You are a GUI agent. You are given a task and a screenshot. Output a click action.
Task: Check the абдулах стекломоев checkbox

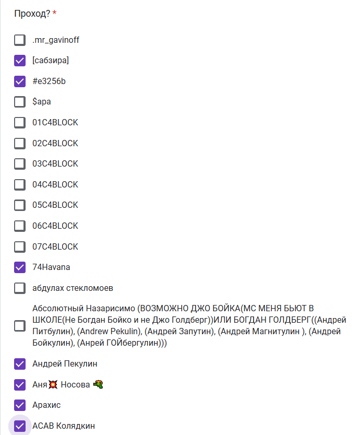(20, 288)
